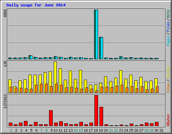Click the 'Daily usage for June 2014' title
The image size is (172, 134).
(36, 5)
